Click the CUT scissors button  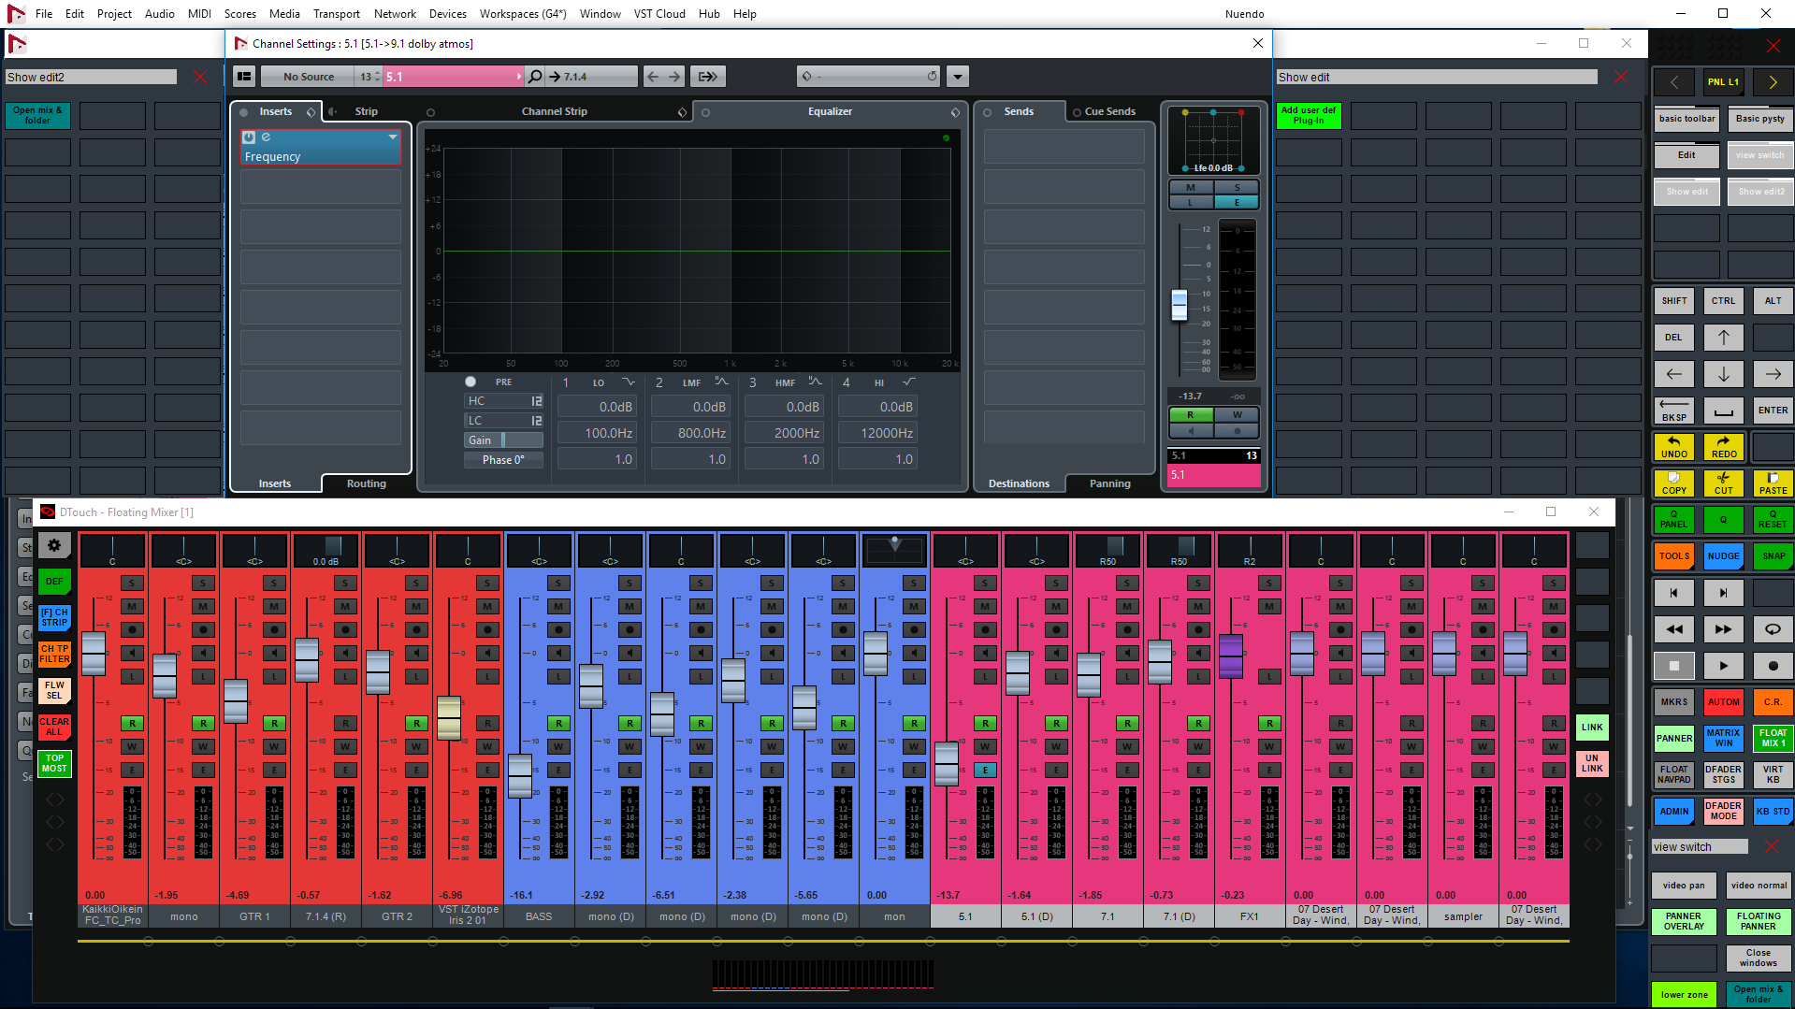coord(1724,483)
